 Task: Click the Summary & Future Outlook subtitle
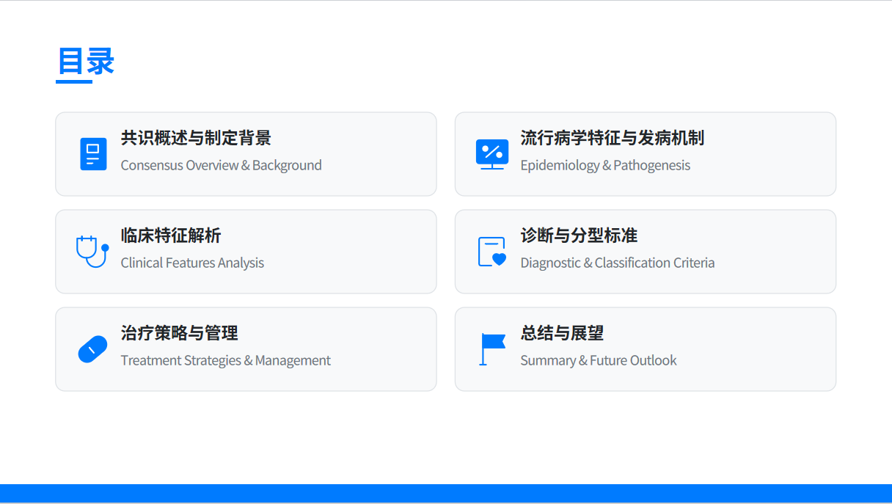tap(599, 360)
